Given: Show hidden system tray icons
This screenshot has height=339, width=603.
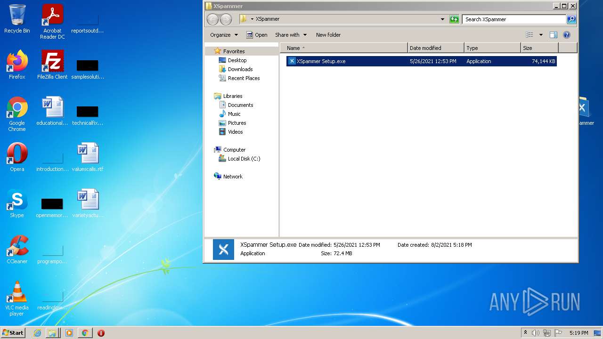Looking at the screenshot, I should pos(525,333).
